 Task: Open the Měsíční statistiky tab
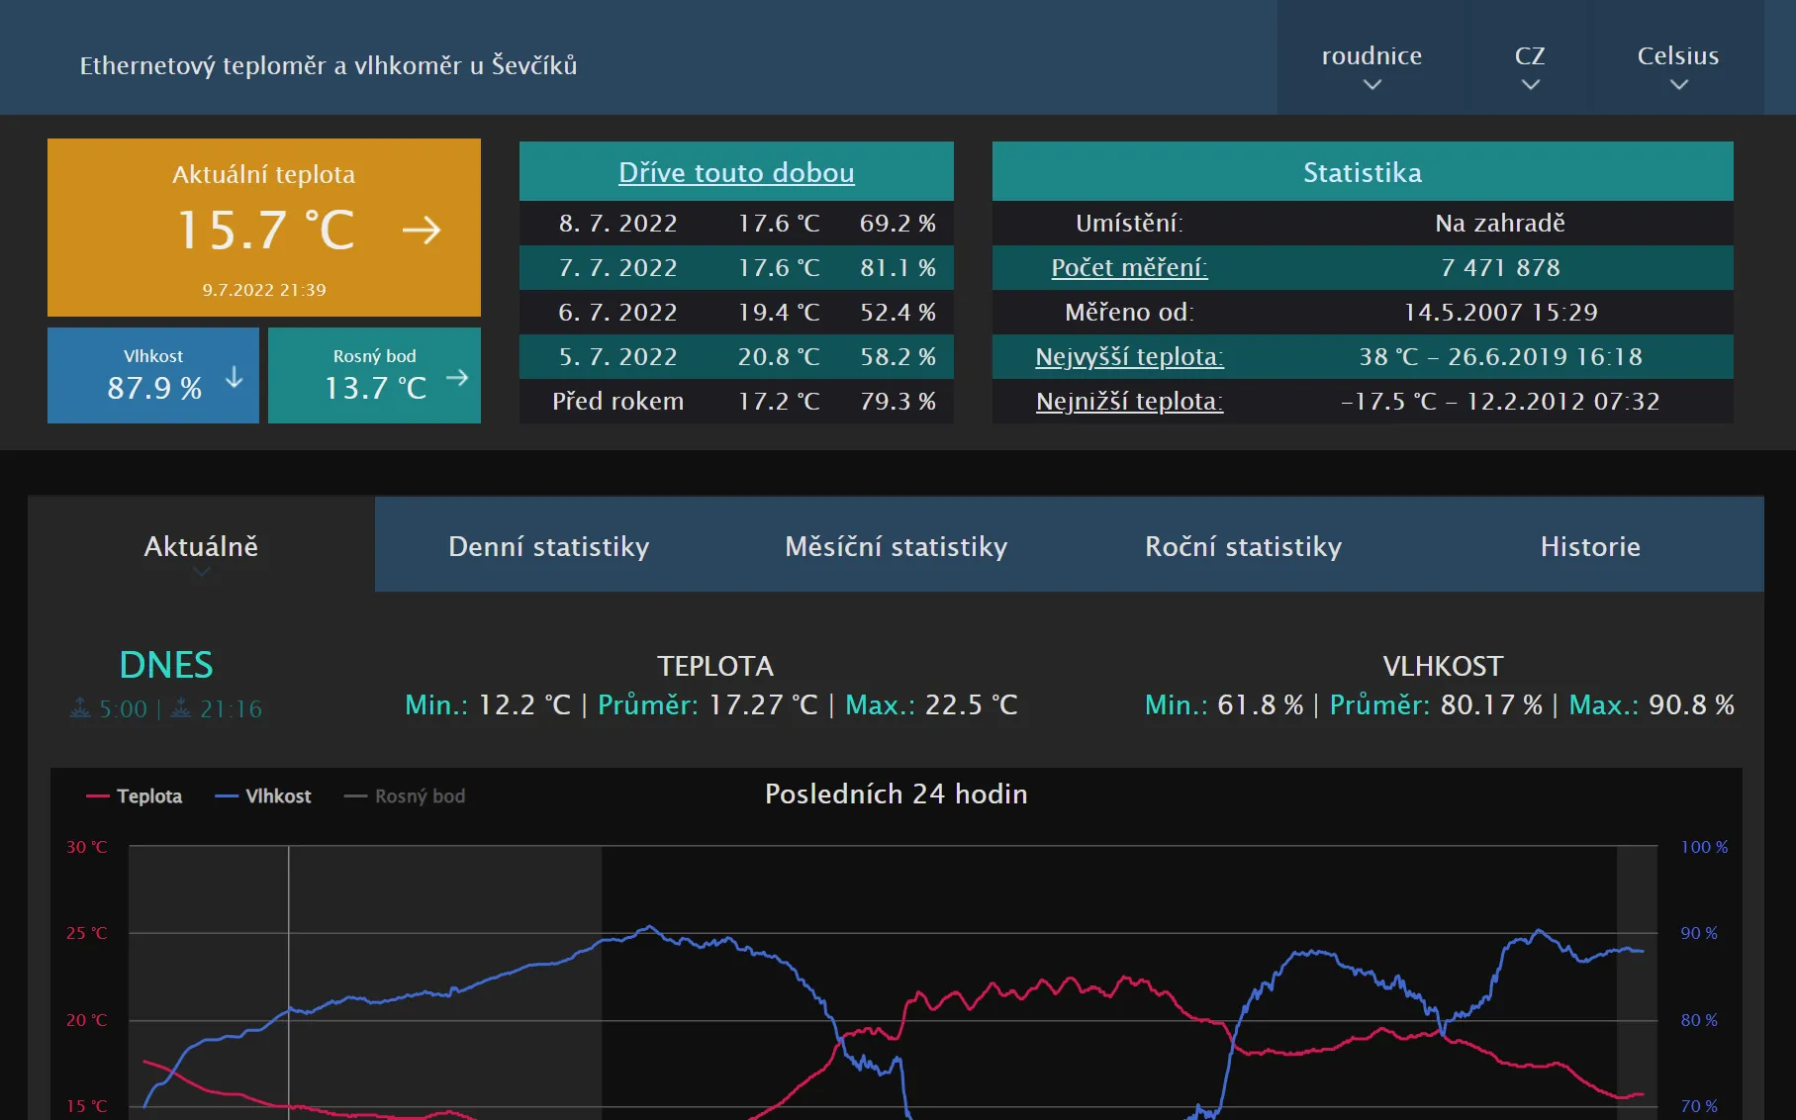[x=896, y=545]
